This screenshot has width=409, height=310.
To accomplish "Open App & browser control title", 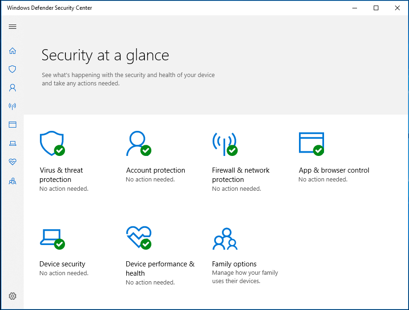I will click(334, 170).
